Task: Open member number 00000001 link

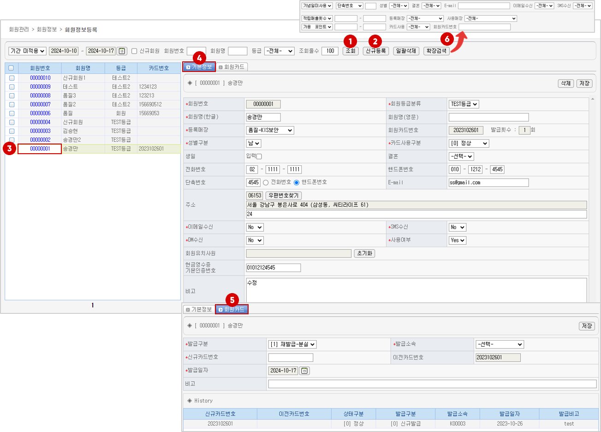Action: pos(40,149)
